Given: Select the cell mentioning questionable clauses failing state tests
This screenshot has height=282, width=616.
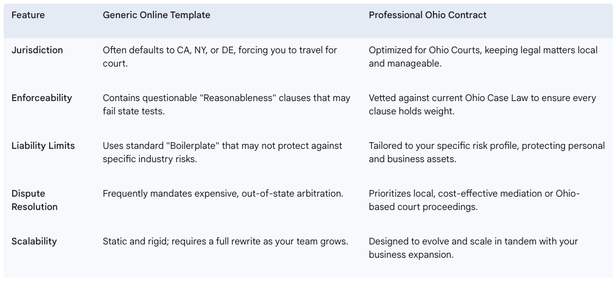Looking at the screenshot, I should (x=226, y=104).
